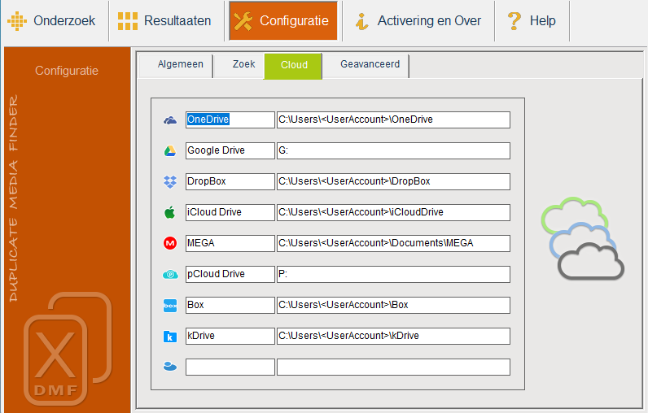This screenshot has height=413, width=648.
Task: Click the Help question mark icon
Action: click(x=514, y=20)
